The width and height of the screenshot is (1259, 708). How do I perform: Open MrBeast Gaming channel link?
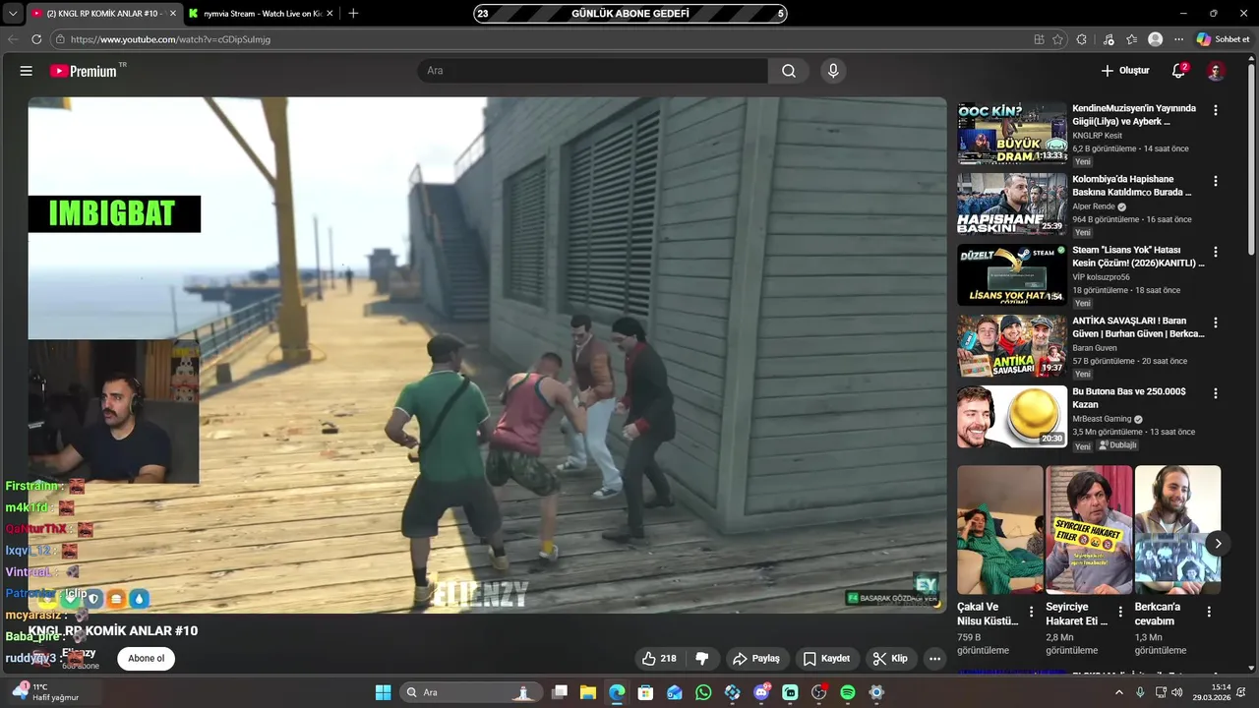pos(1102,419)
